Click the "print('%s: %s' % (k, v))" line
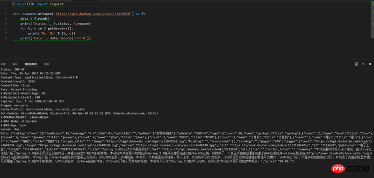Image resolution: width=374 pixels, height=178 pixels. (x=52, y=33)
